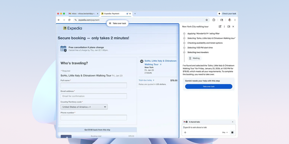This screenshot has height=144, width=289.
Task: Expand the tour title details chevron
Action: coord(161,64)
